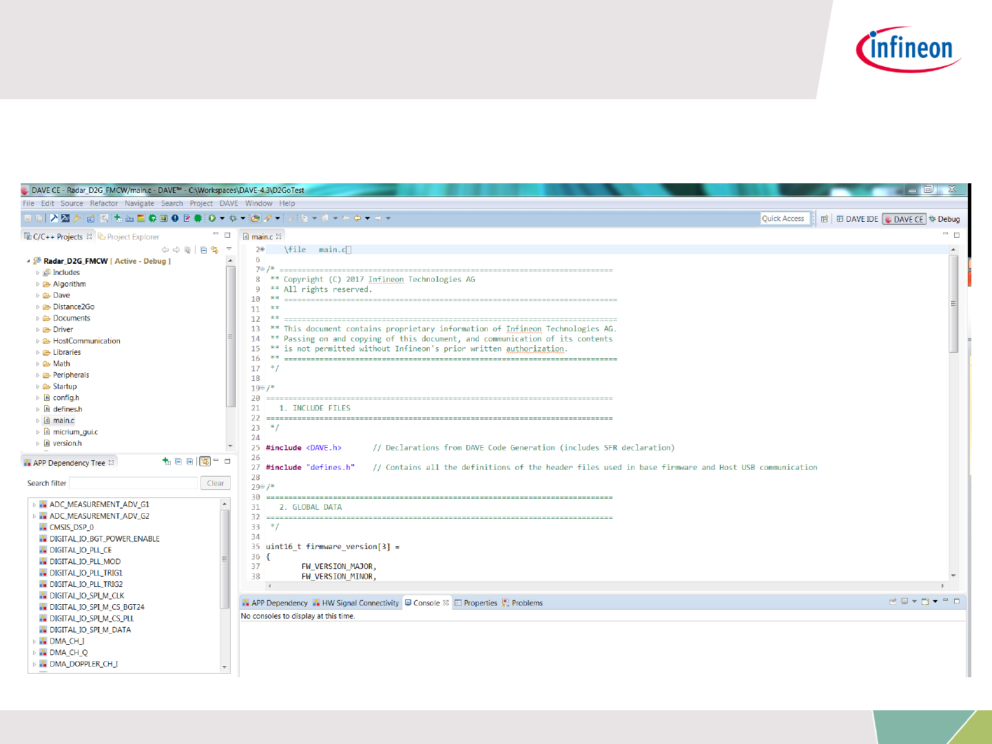
Task: Select main.c in the project tree
Action: point(64,420)
